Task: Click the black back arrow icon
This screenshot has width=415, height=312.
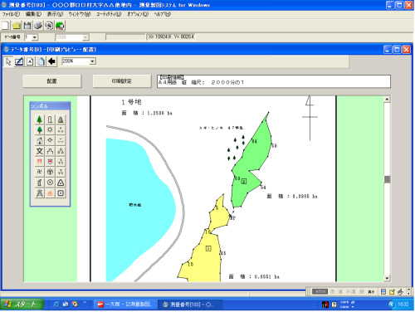Action: (x=51, y=61)
